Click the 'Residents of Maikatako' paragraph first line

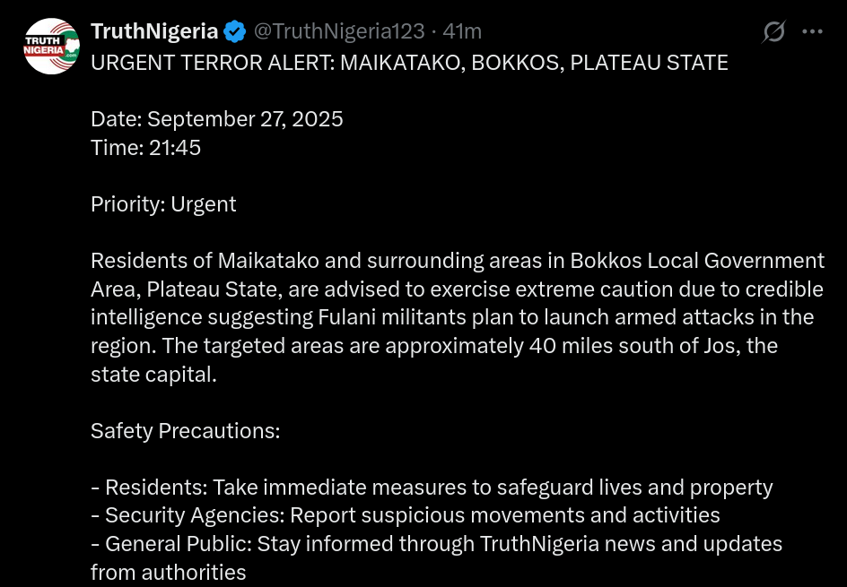(458, 261)
